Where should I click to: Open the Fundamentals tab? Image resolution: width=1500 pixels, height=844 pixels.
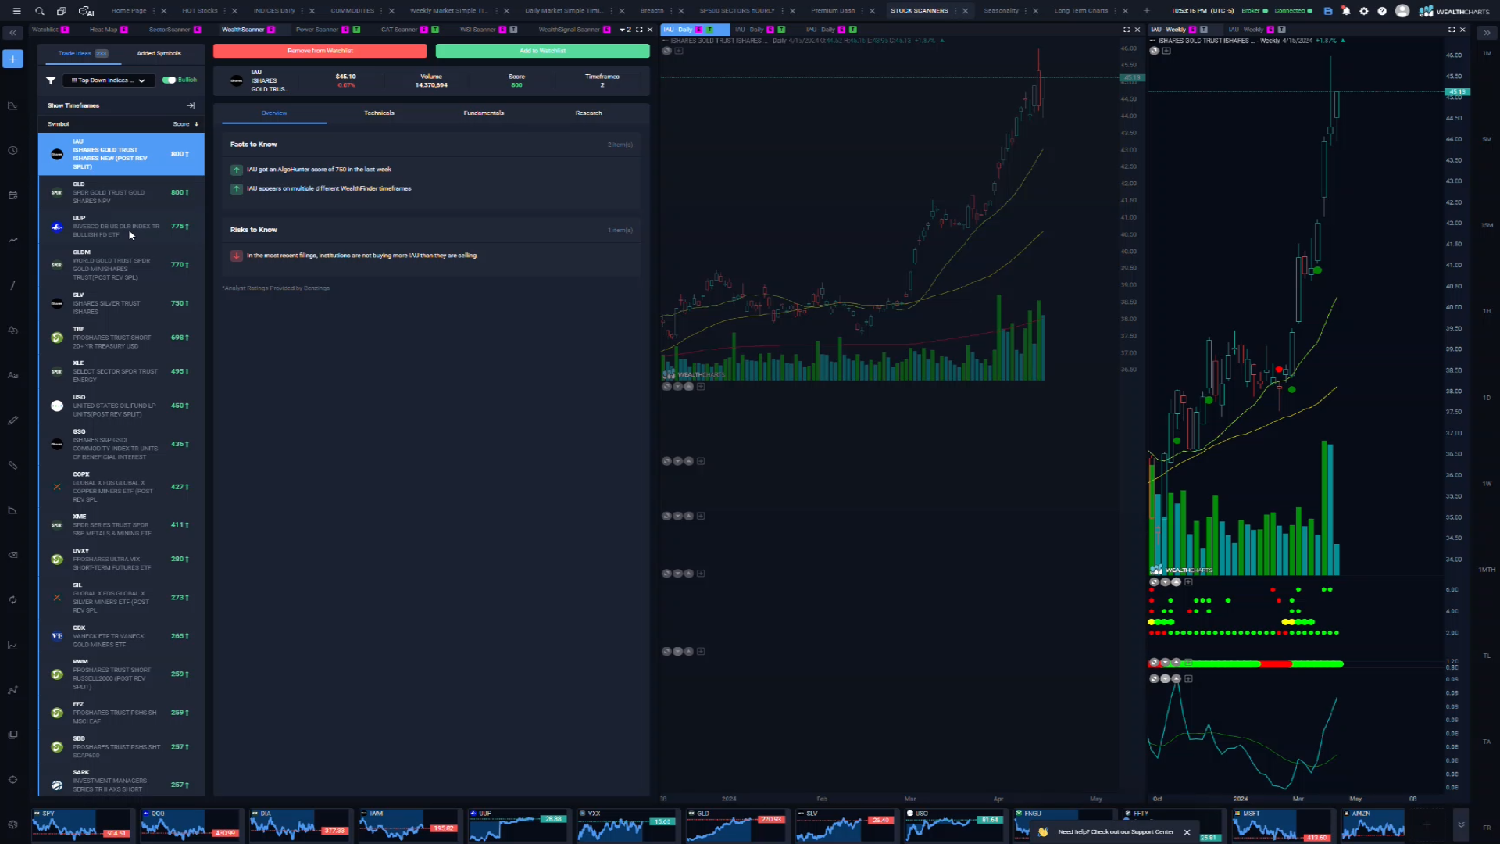[x=484, y=113]
